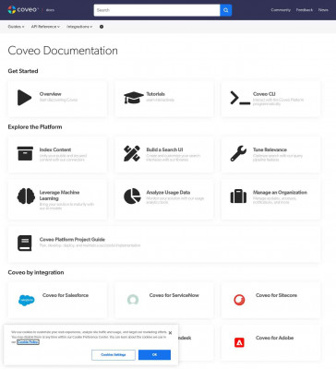
Task: Open the Overview card title
Action: click(51, 94)
